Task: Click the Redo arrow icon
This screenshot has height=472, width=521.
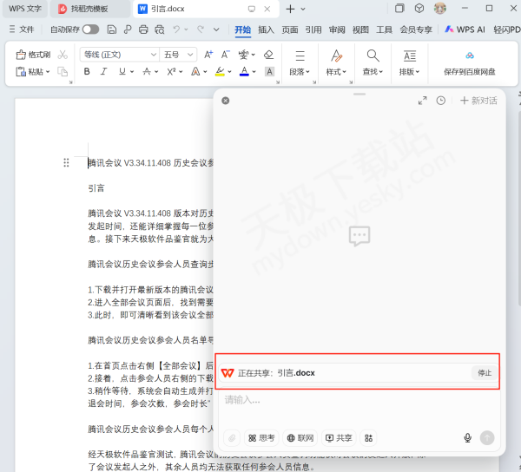Action: [x=201, y=29]
